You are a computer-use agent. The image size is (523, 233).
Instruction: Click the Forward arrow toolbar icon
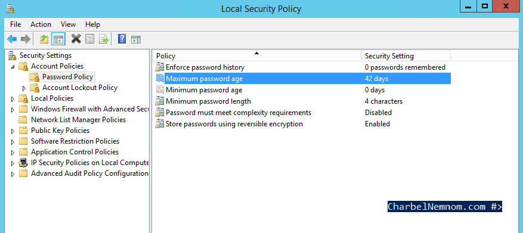pos(26,39)
